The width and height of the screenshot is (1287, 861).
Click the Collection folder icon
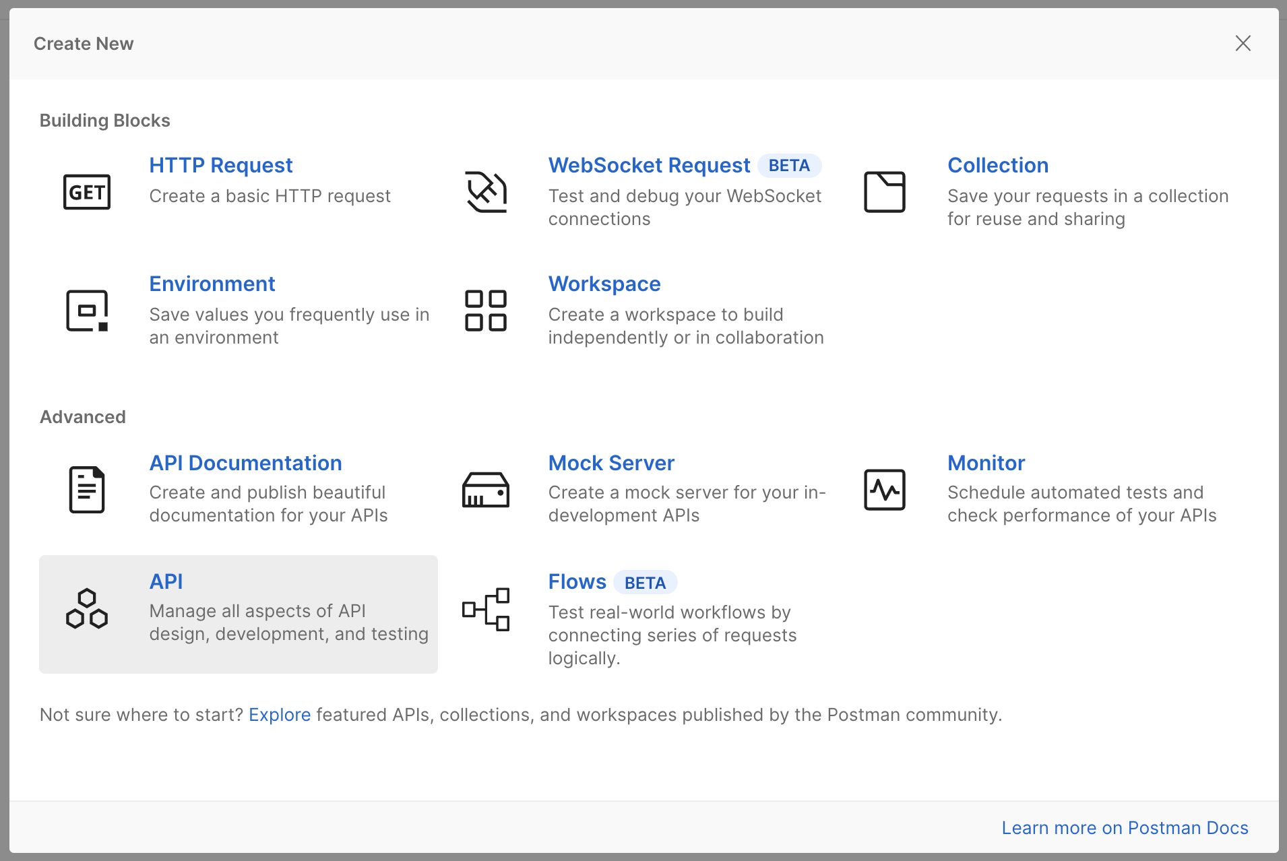885,192
